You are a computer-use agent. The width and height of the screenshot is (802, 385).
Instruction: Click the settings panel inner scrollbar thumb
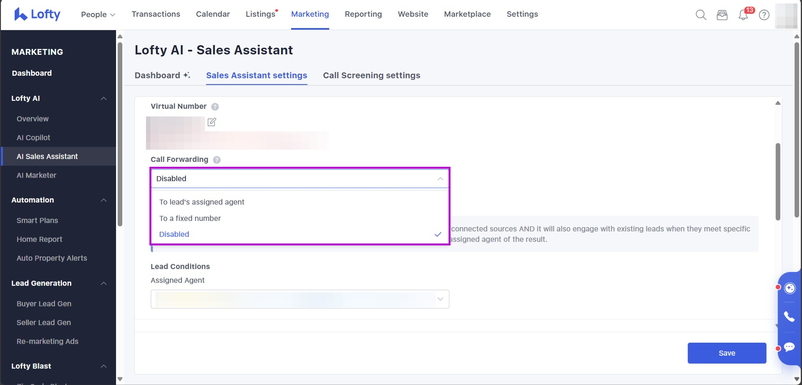(778, 182)
